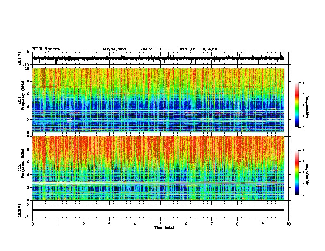Click time axis tick label "3"
The width and height of the screenshot is (325, 251).
109,224
